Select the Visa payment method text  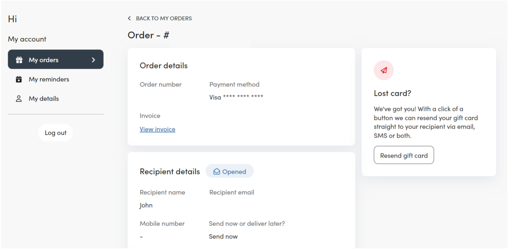(236, 97)
